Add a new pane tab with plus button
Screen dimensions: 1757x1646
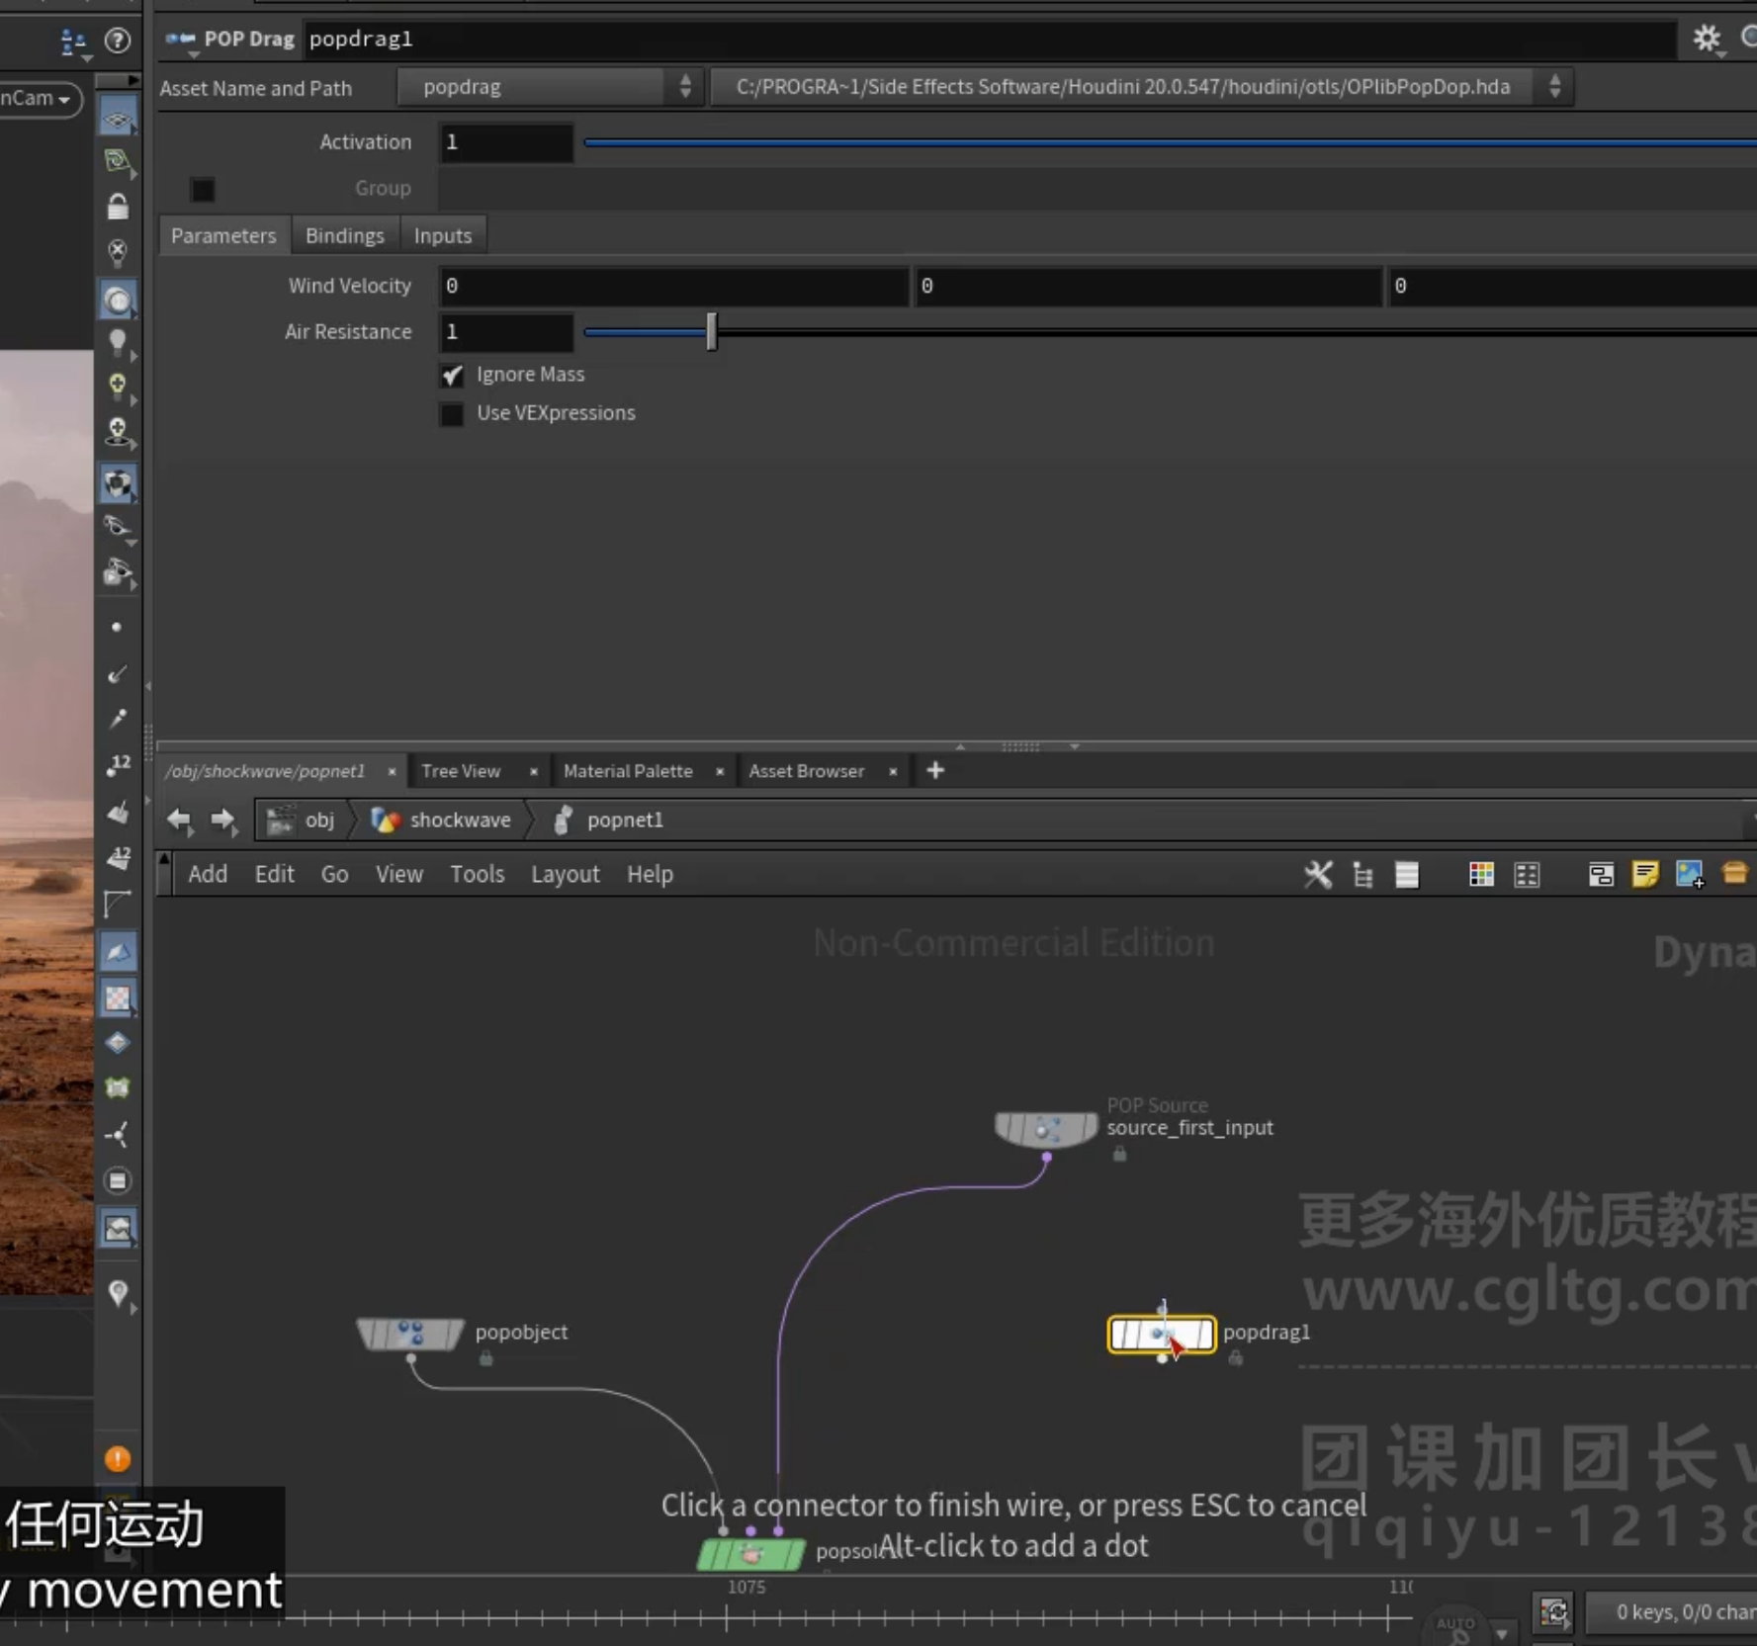[x=935, y=771]
